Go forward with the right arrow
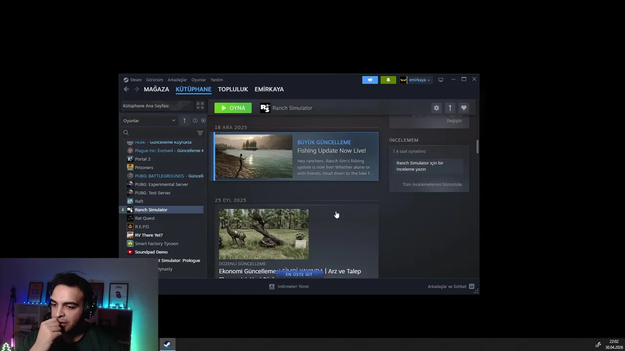Image resolution: width=625 pixels, height=351 pixels. tap(137, 89)
